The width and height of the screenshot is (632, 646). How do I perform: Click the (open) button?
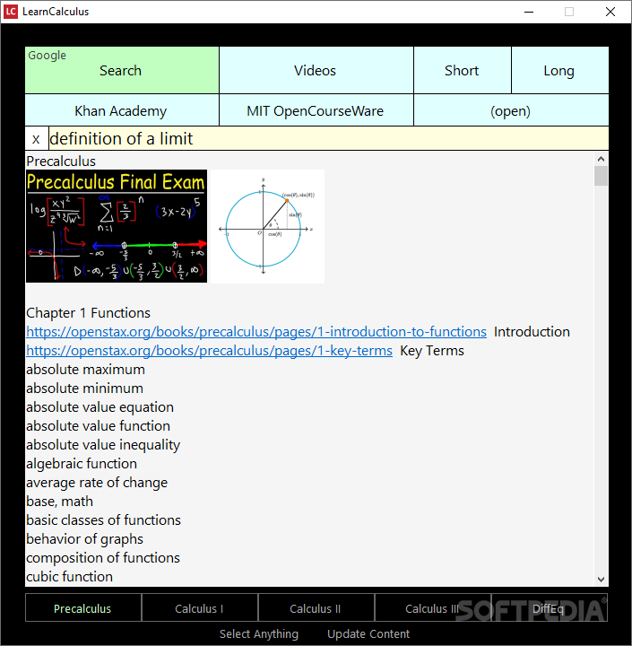pos(511,110)
